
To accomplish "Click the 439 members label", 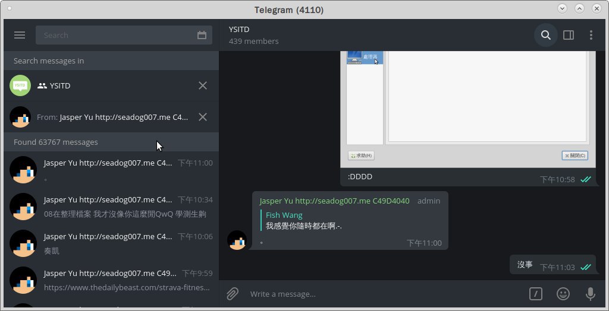I will point(253,41).
